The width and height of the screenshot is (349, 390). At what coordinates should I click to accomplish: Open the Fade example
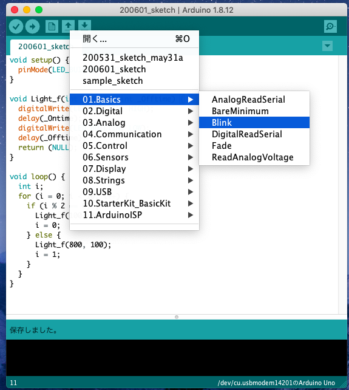254,146
